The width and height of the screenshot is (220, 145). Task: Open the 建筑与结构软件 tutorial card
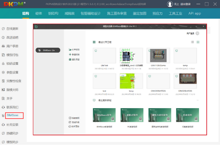click(159, 115)
